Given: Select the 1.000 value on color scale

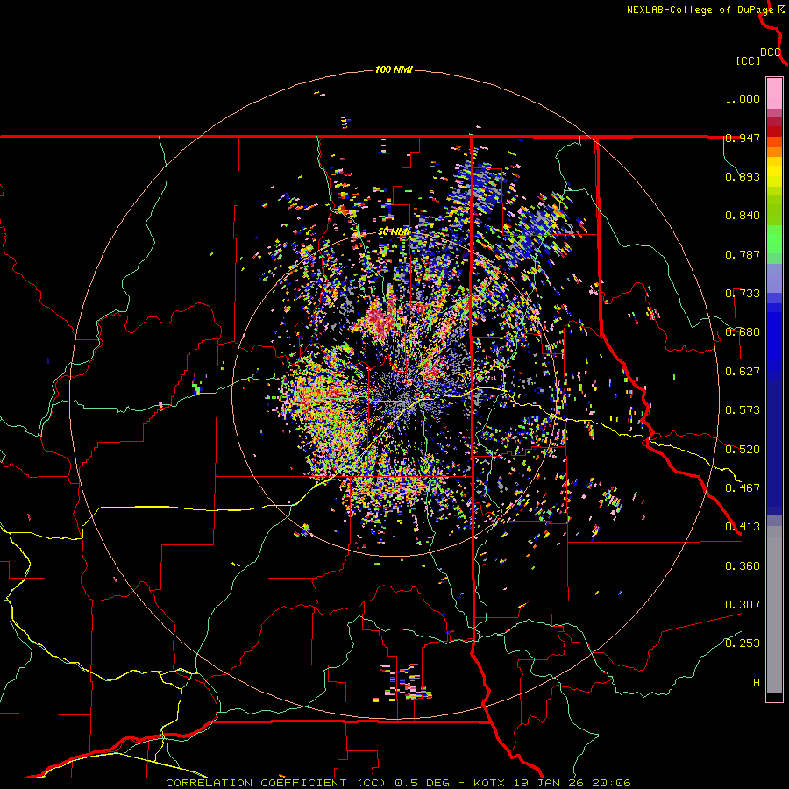Looking at the screenshot, I should (x=743, y=98).
